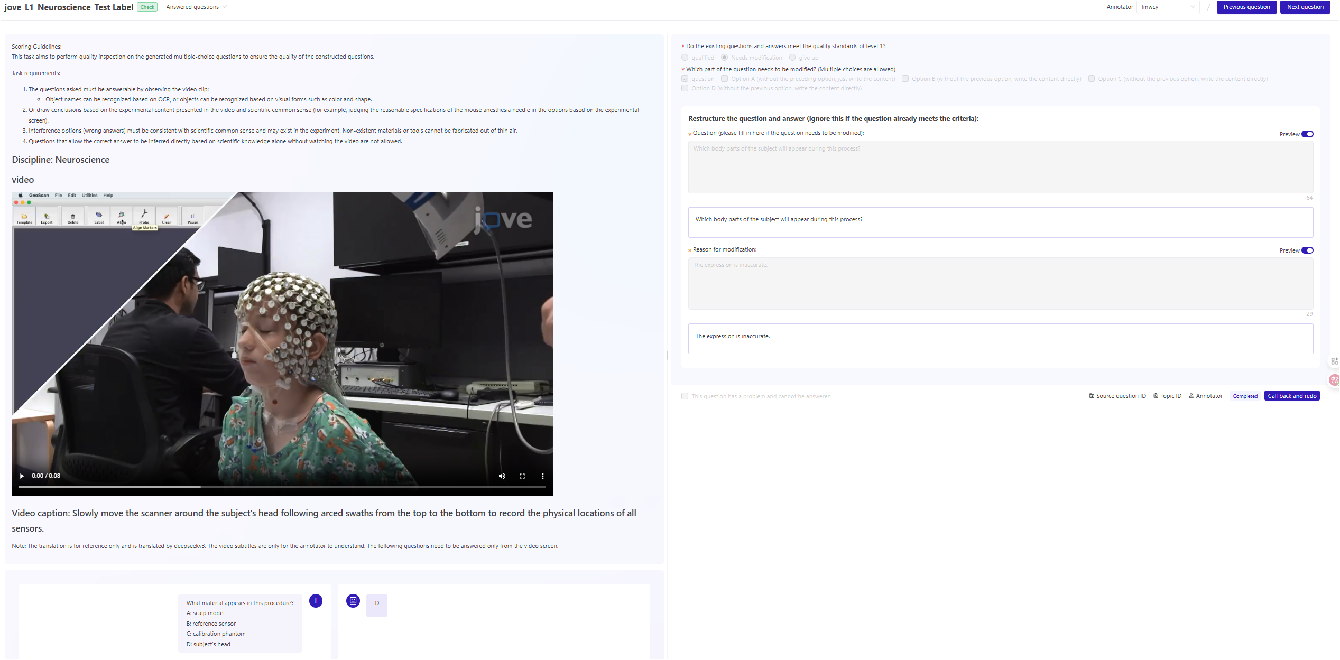The height and width of the screenshot is (660, 1340).
Task: Check the 'cannot be answered' checkbox
Action: click(685, 396)
